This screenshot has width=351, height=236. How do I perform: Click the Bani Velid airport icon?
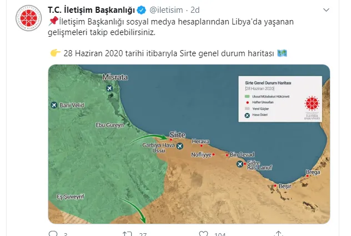(x=54, y=105)
